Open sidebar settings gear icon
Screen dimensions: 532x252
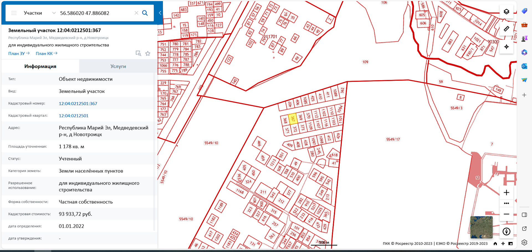point(524,243)
